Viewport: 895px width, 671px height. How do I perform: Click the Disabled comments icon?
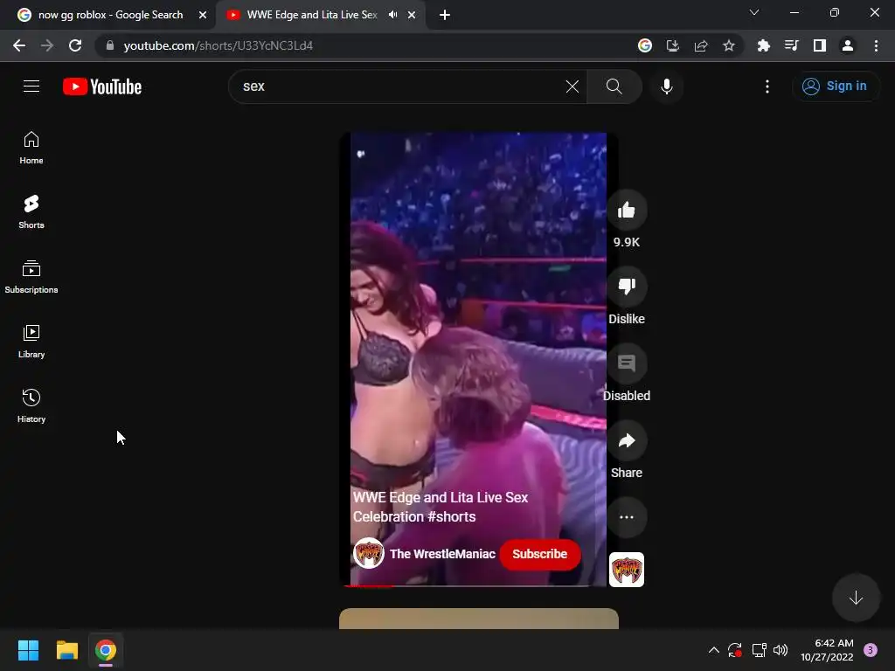[626, 363]
